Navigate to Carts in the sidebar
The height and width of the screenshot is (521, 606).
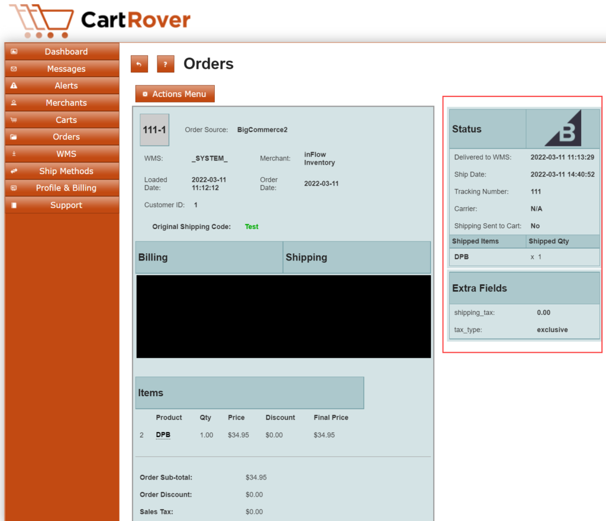pos(62,120)
